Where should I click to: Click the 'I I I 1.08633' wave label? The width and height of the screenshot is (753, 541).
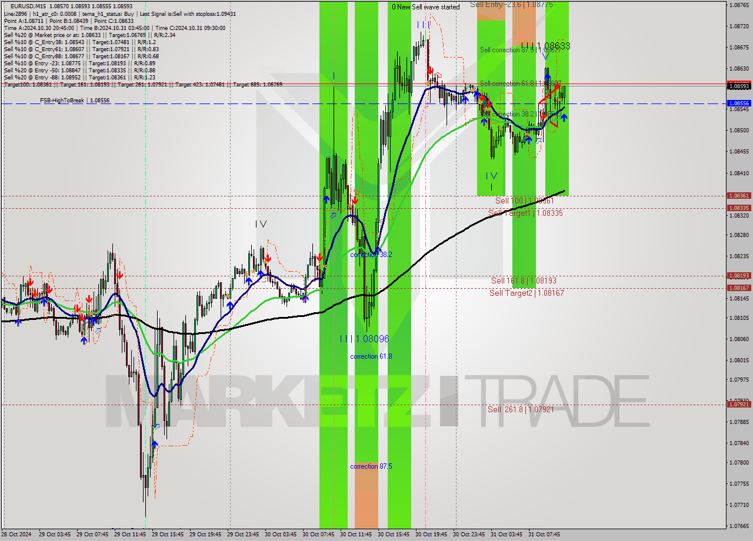point(545,45)
